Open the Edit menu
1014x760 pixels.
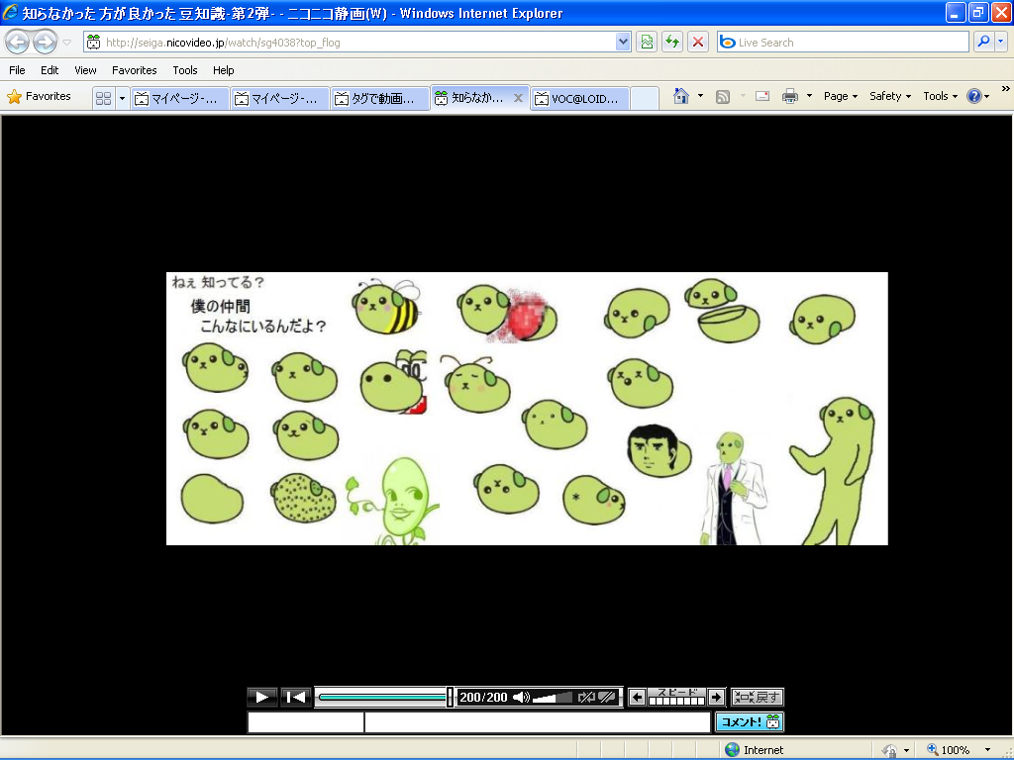(x=50, y=70)
